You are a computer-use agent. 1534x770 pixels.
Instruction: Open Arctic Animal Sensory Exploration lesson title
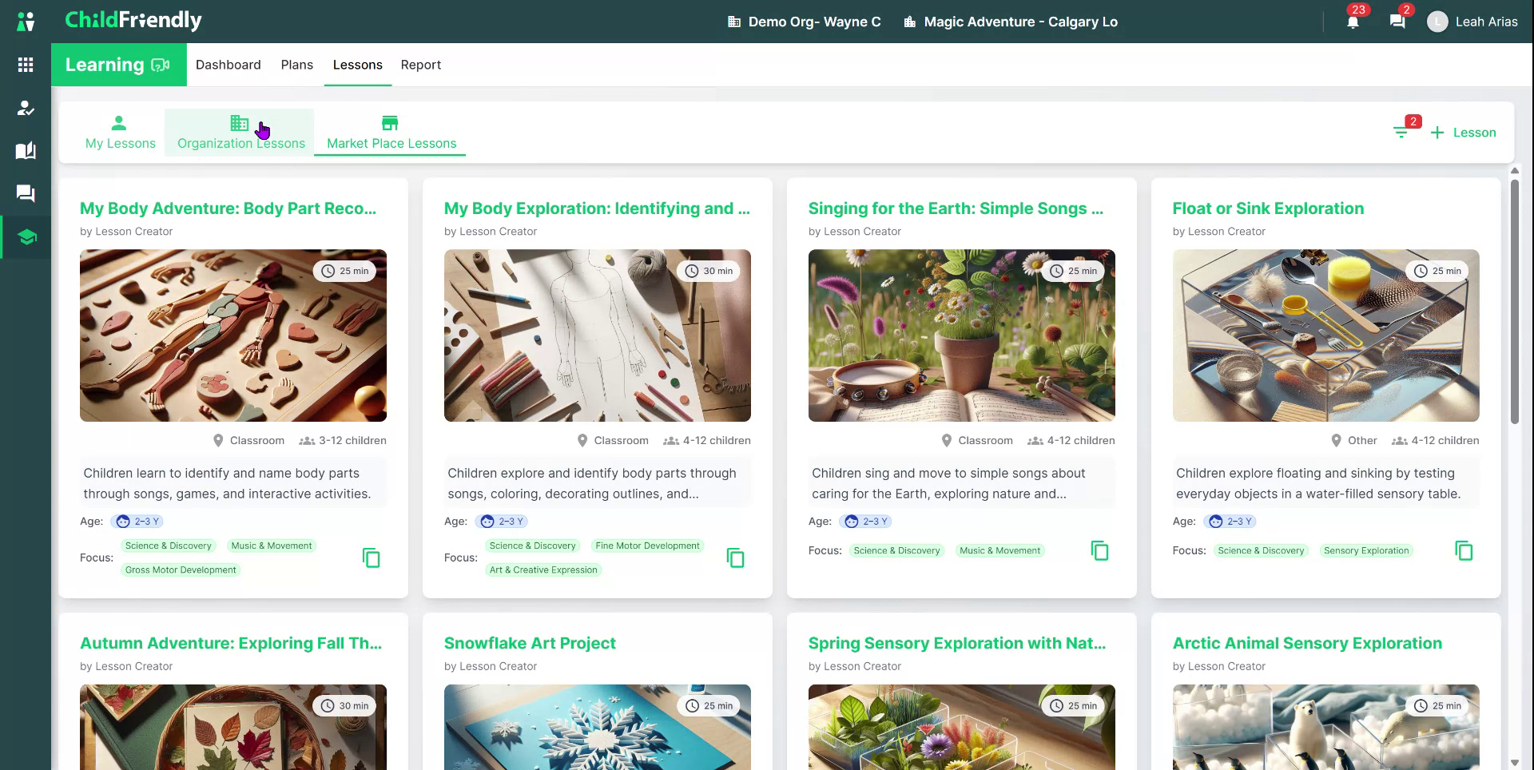click(x=1307, y=643)
